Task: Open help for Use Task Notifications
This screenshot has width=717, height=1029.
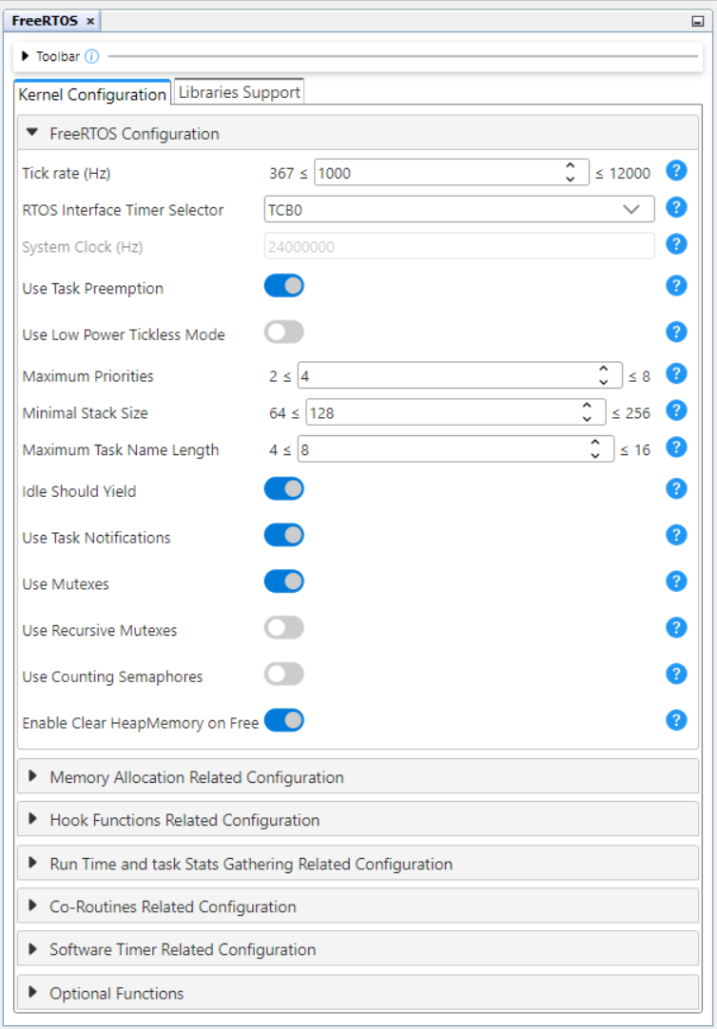Action: [676, 535]
